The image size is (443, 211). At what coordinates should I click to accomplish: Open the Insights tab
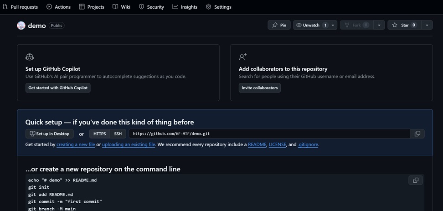tap(185, 7)
